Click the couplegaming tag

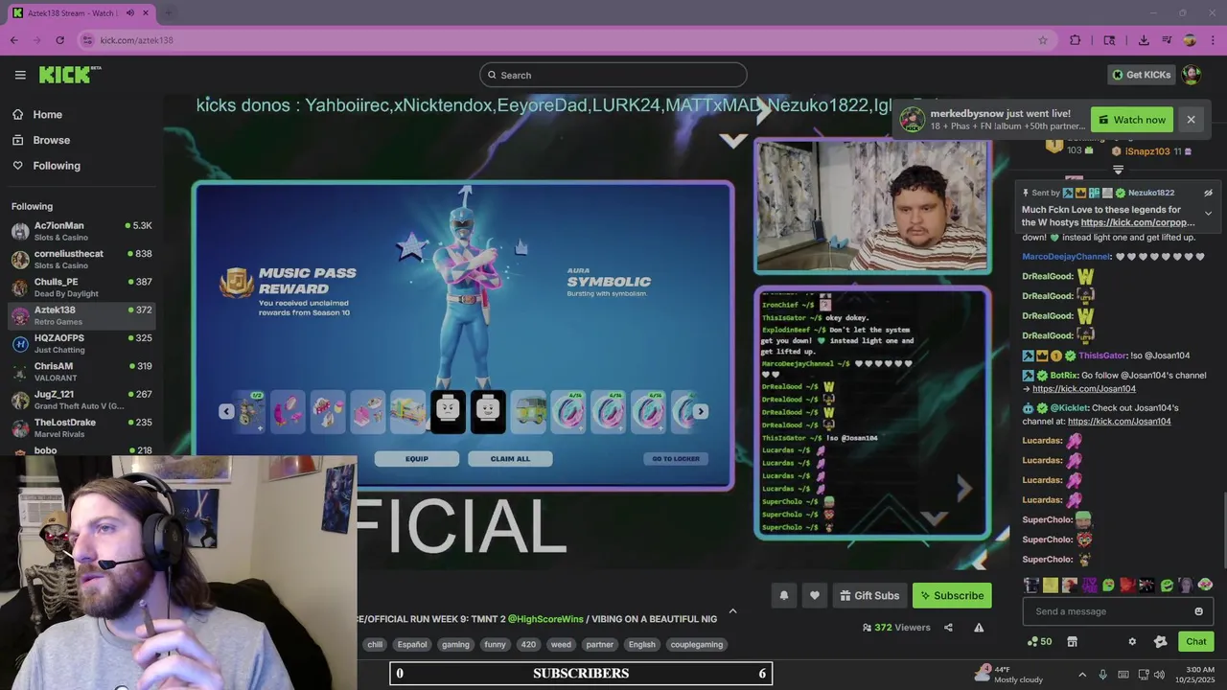[697, 645]
